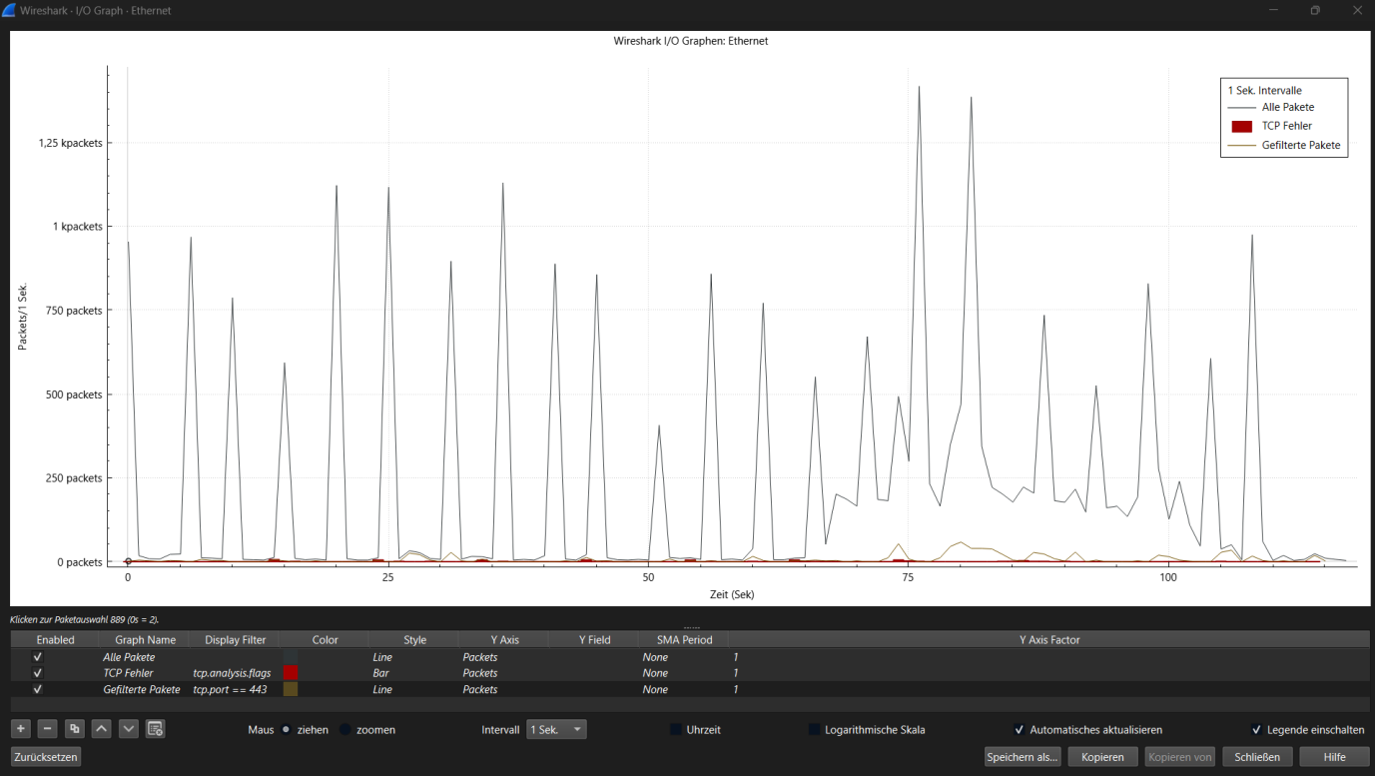Move the selected graph down

coord(129,729)
